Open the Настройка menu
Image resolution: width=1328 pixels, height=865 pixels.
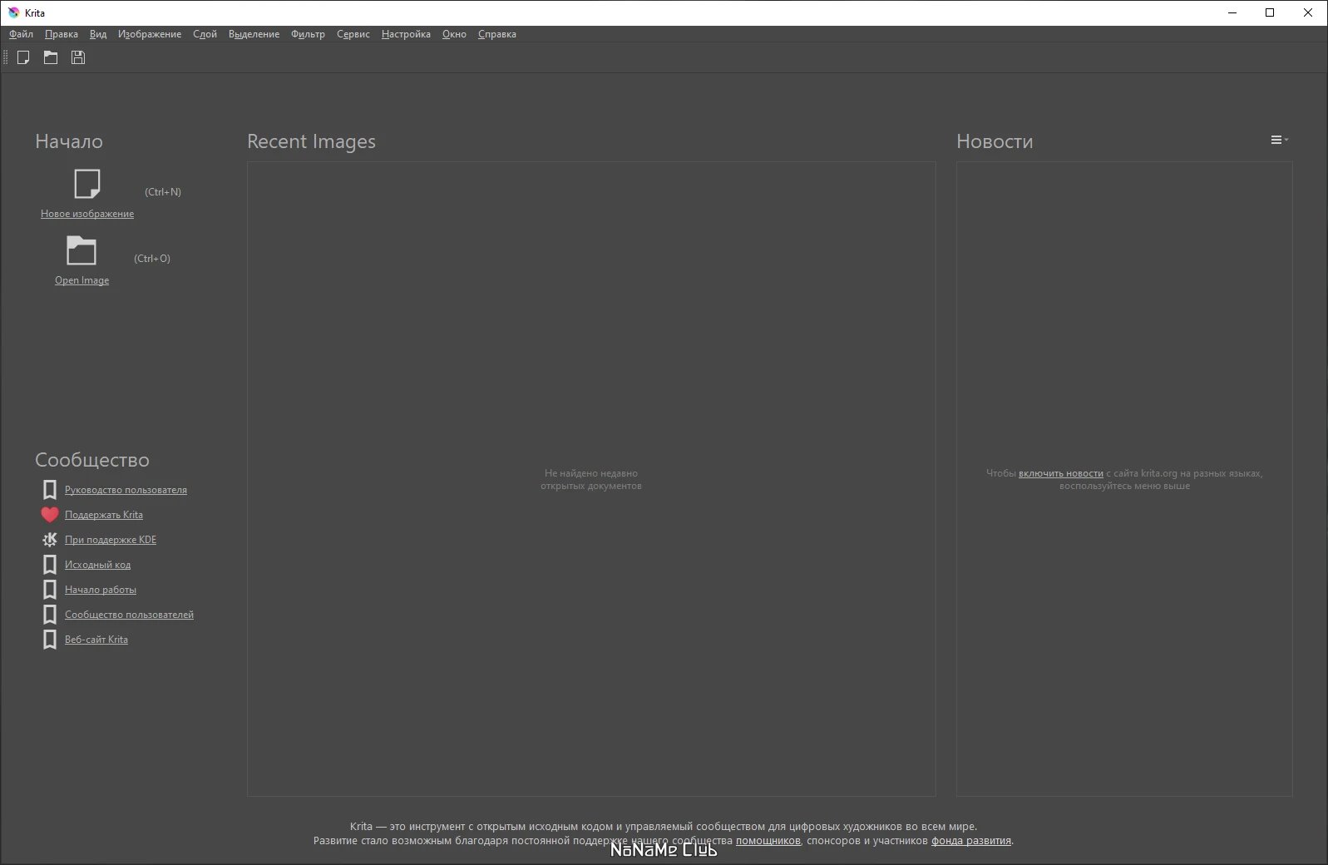(x=406, y=34)
